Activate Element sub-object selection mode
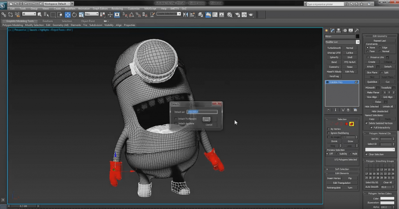 click(351, 124)
